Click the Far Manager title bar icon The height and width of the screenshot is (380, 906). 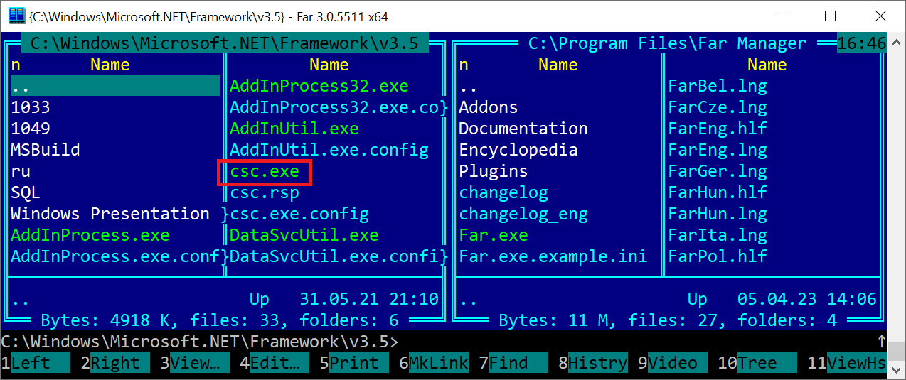16,15
